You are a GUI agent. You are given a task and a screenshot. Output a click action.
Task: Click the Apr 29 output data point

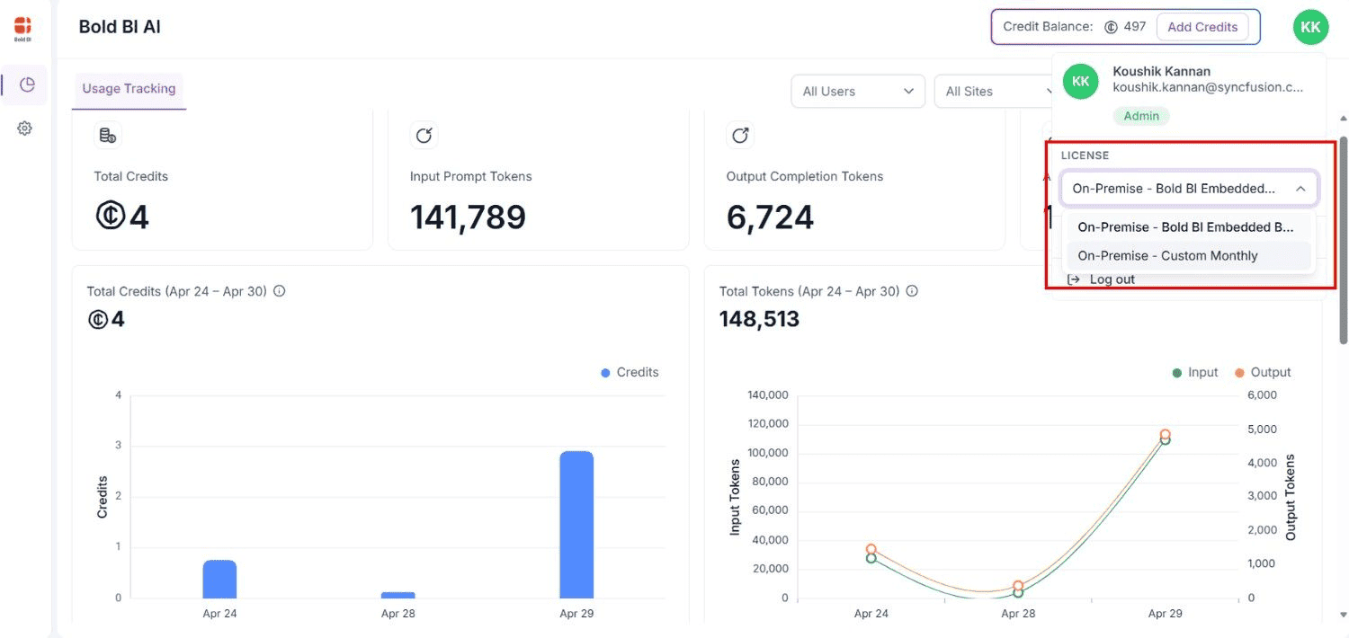(x=1166, y=434)
